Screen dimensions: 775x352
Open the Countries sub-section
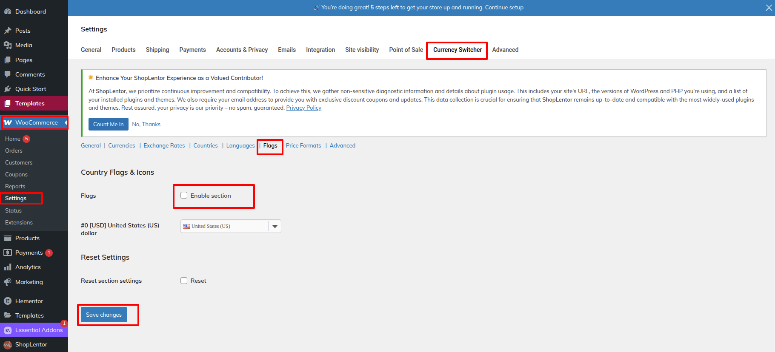[x=206, y=145]
